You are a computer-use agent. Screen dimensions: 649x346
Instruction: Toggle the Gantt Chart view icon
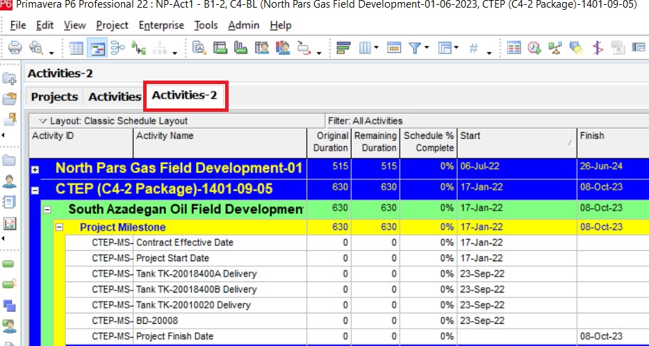point(97,48)
